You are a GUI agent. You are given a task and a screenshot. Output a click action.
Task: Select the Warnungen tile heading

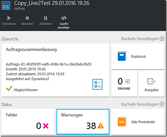(x=72, y=115)
